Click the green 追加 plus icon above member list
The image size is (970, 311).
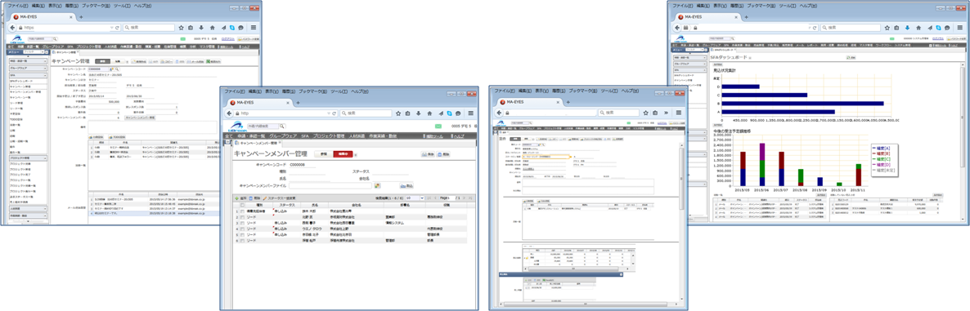[x=240, y=198]
